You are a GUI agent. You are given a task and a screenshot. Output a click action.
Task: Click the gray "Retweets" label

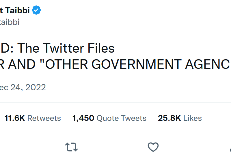(44, 118)
